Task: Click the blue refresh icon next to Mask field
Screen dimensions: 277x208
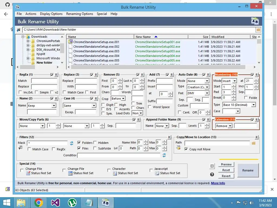Action: (x=71, y=143)
